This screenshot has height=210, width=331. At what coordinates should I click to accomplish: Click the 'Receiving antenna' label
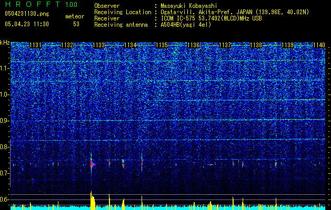(121, 25)
